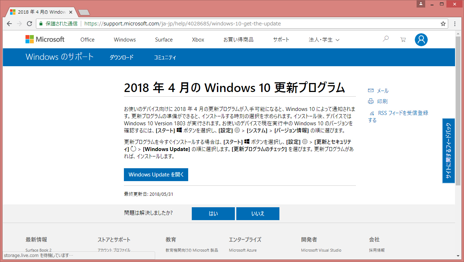Screen dimensions: 464x262
Task: Click the アカウント プロファイル footer link
Action: [x=114, y=250]
